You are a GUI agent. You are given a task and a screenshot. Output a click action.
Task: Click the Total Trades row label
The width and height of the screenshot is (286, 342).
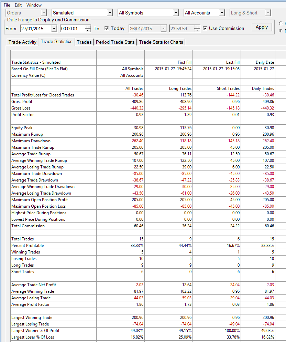click(22, 239)
